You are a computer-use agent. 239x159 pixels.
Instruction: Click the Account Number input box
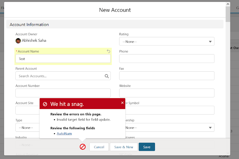[63, 93]
